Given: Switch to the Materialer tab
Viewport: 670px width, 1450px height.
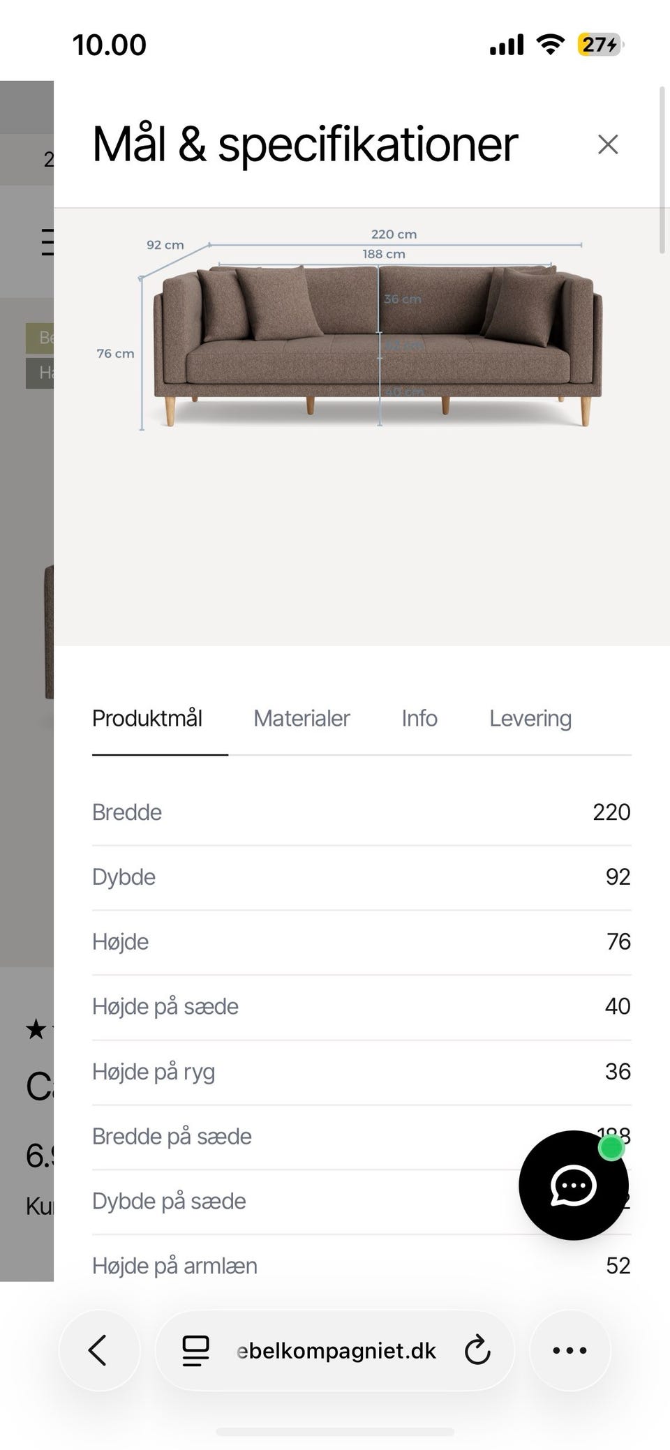Looking at the screenshot, I should [301, 718].
